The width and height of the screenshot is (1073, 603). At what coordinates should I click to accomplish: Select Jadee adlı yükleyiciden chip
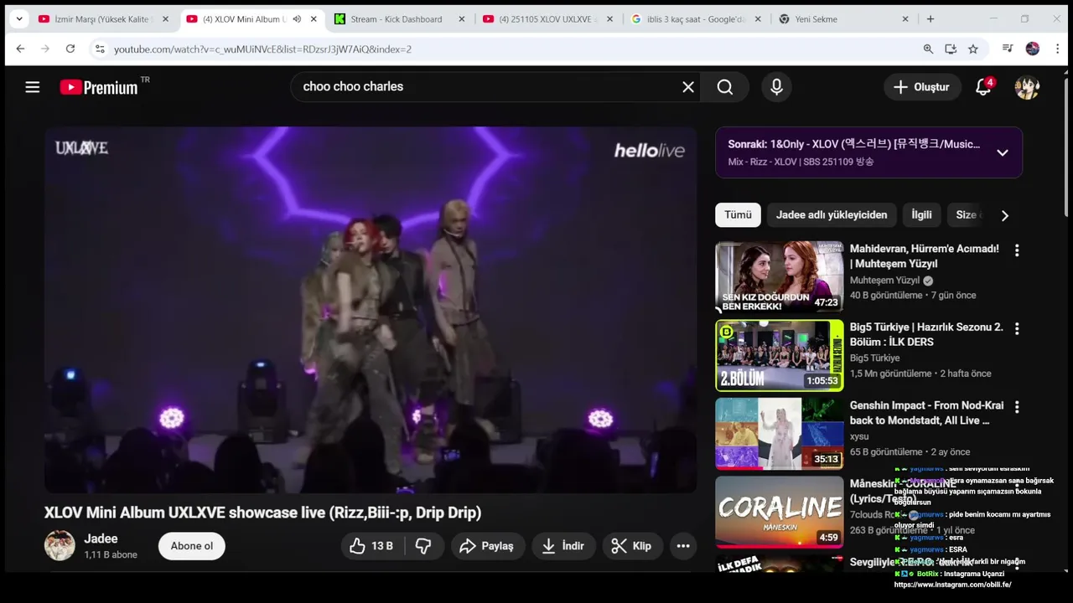[832, 215]
